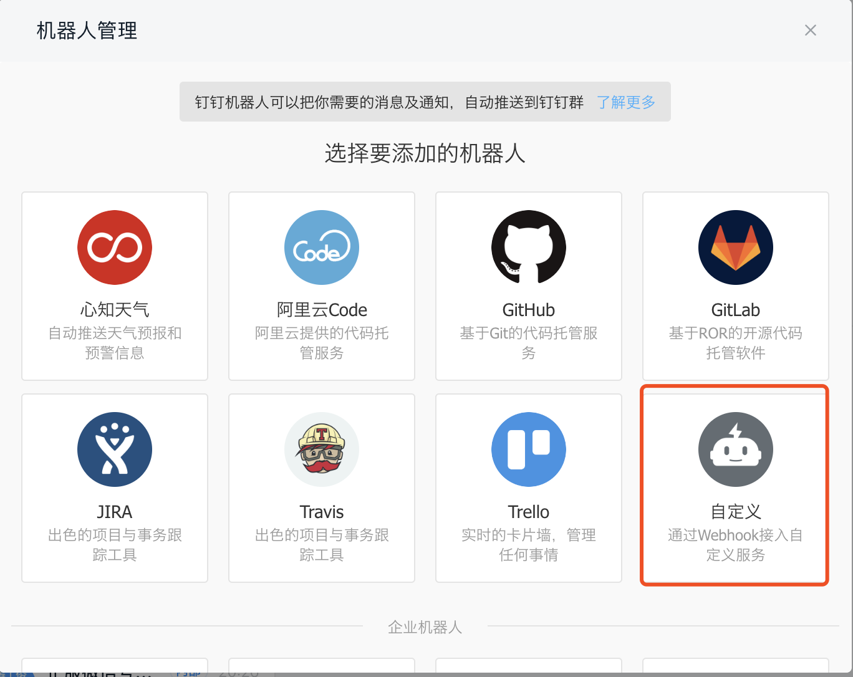Click JIRA's 出色的项目与事务跟踪工具 description
This screenshot has width=853, height=677.
pyautogui.click(x=115, y=545)
